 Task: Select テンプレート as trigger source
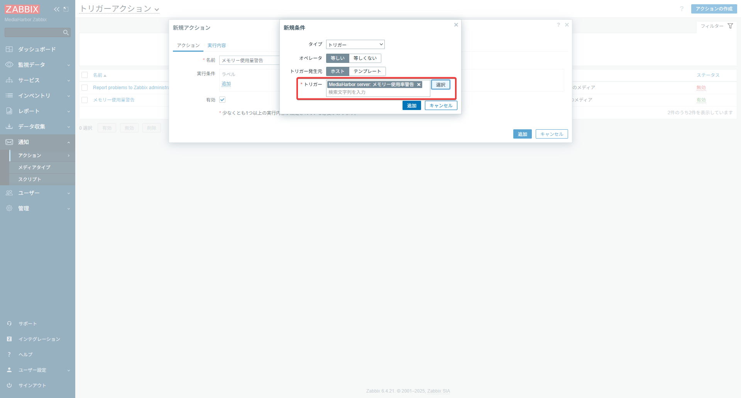(367, 71)
